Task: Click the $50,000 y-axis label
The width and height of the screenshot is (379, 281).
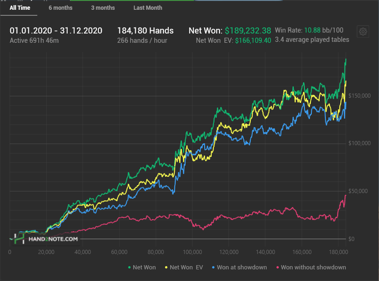Action: [x=358, y=191]
